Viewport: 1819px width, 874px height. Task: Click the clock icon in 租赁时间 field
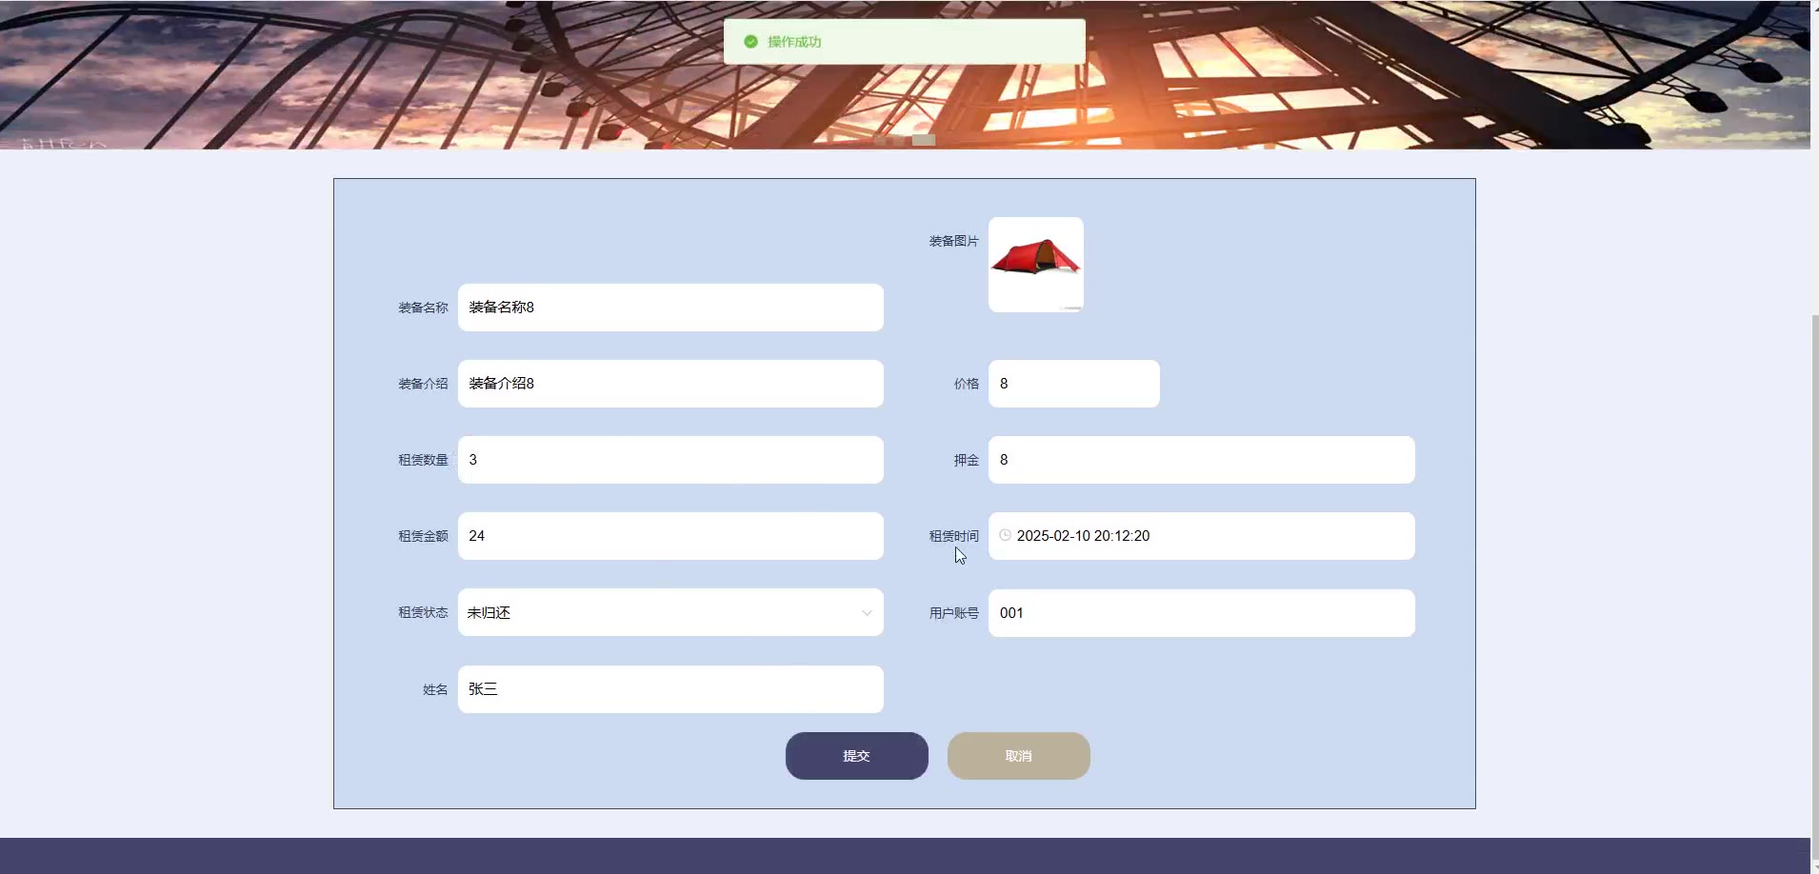coord(1005,535)
